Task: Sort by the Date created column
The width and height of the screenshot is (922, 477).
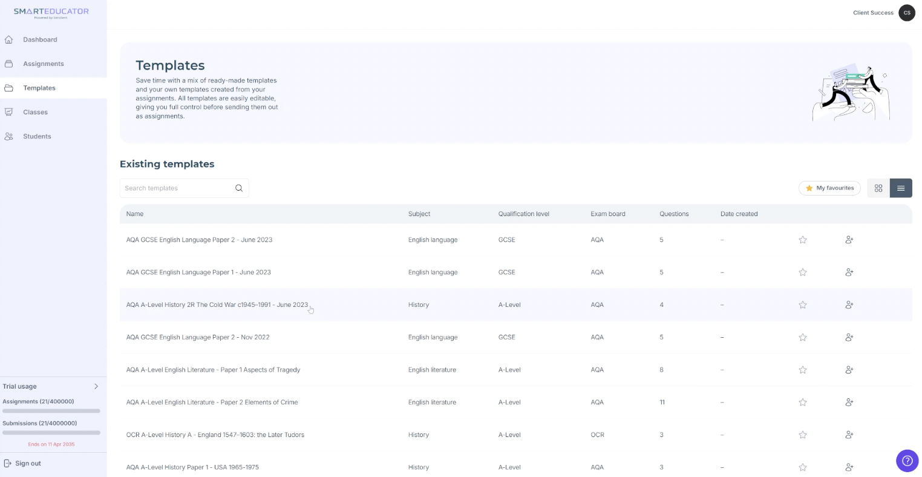Action: pos(739,214)
